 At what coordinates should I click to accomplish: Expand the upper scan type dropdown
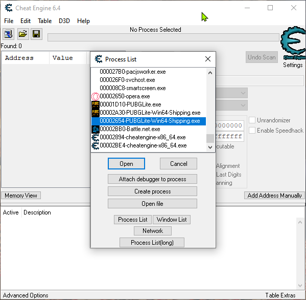coord(243,93)
